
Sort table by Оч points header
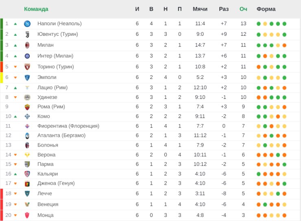(x=243, y=9)
